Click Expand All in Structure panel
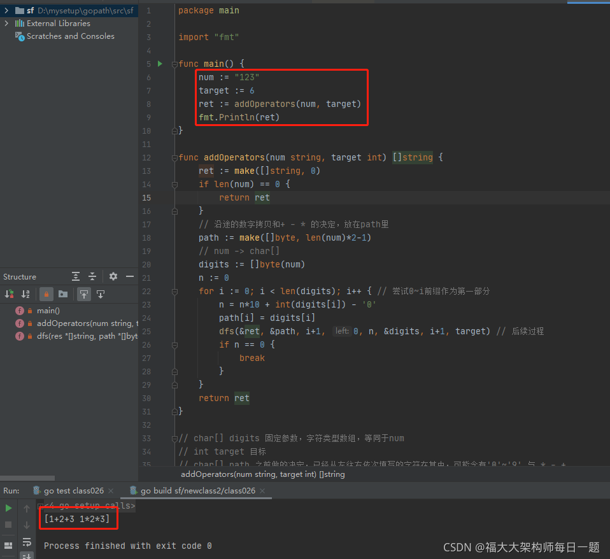This screenshot has width=610, height=559. click(x=76, y=276)
